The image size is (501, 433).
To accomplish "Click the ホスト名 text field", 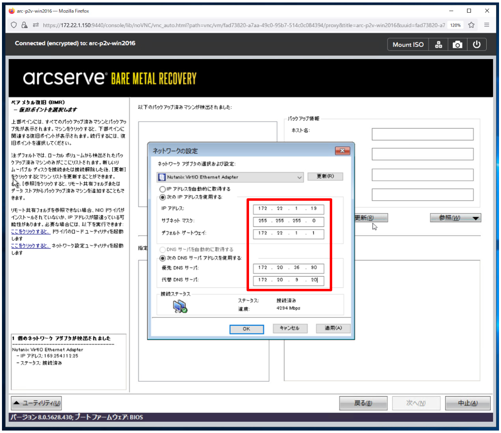I will 422,134.
